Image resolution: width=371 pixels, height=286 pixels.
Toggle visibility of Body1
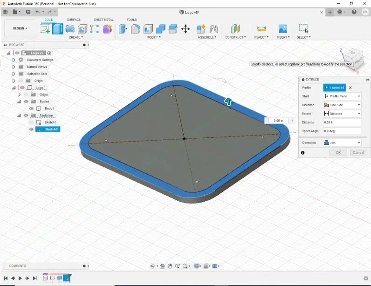31,109
